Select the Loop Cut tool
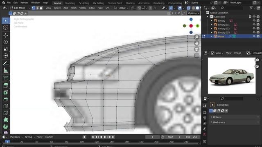262x147 pixels. click(6, 106)
